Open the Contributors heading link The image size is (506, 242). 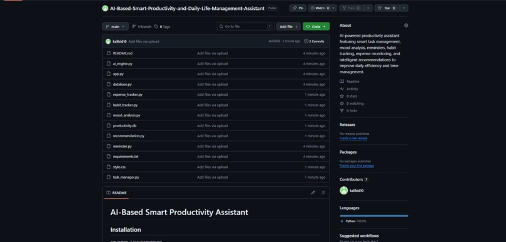[x=353, y=179]
